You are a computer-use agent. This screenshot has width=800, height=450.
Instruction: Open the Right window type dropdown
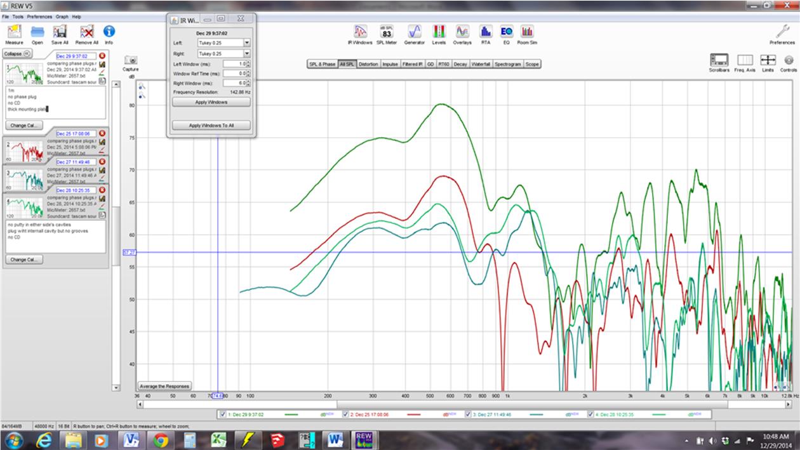pyautogui.click(x=223, y=54)
